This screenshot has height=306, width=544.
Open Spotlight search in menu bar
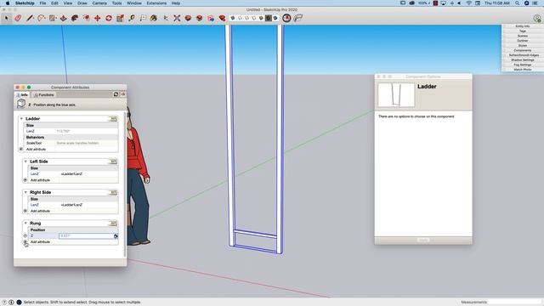click(517, 3)
